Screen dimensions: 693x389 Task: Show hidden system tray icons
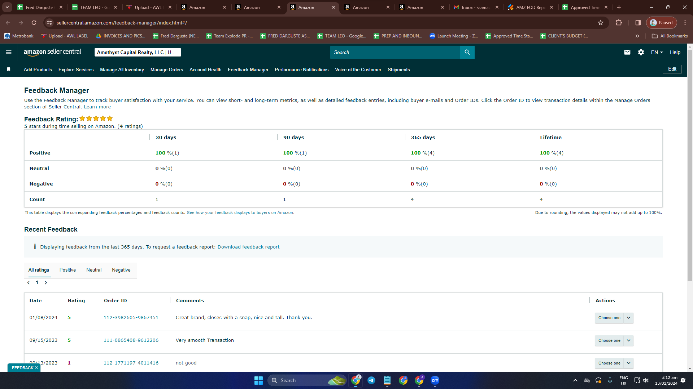[x=575, y=380]
